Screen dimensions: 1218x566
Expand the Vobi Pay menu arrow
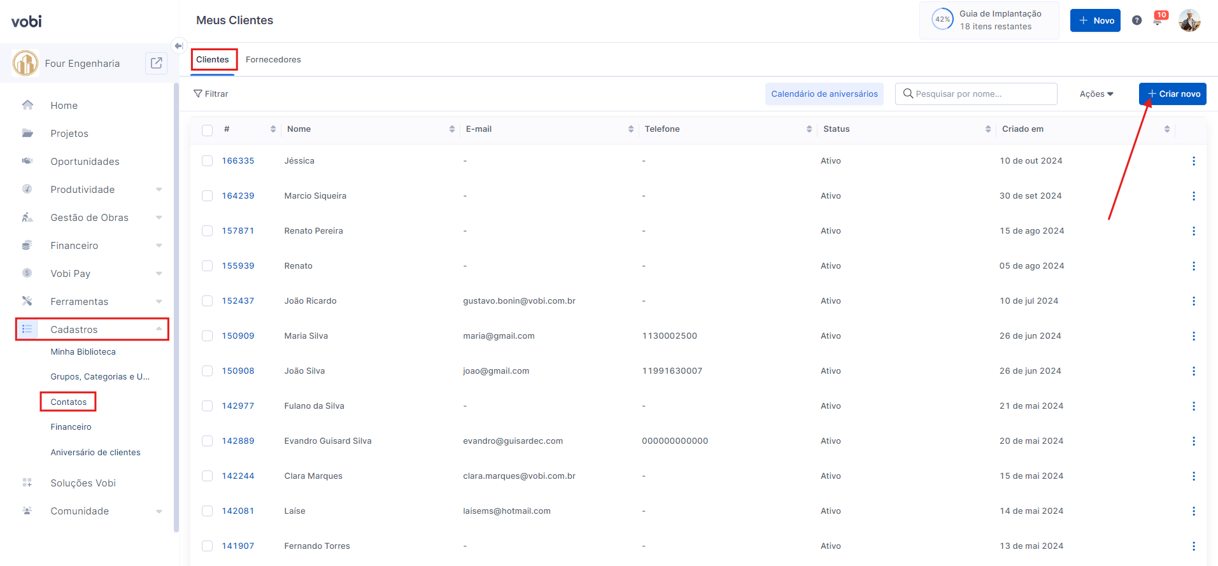[159, 273]
